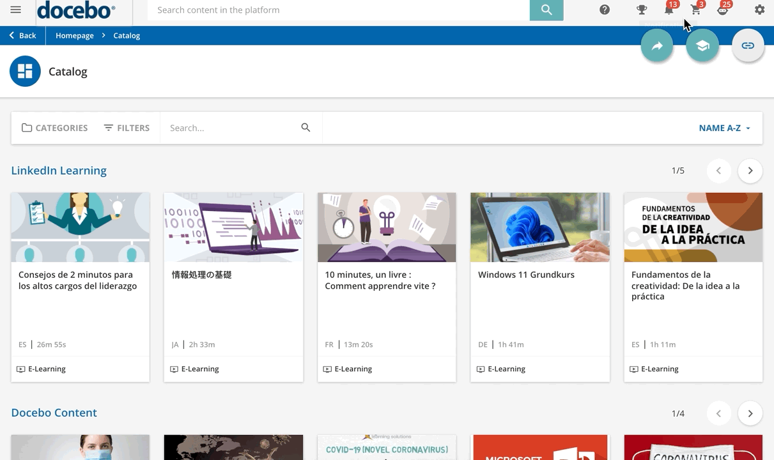Click the Catalog breadcrumb
Image resolution: width=774 pixels, height=460 pixels.
(x=127, y=36)
